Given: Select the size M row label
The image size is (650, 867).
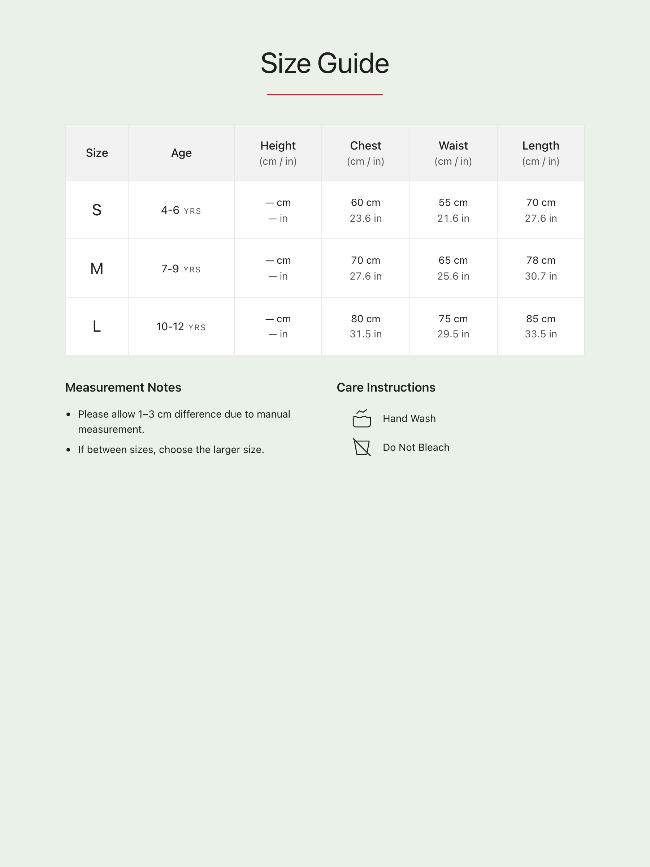Looking at the screenshot, I should [97, 268].
